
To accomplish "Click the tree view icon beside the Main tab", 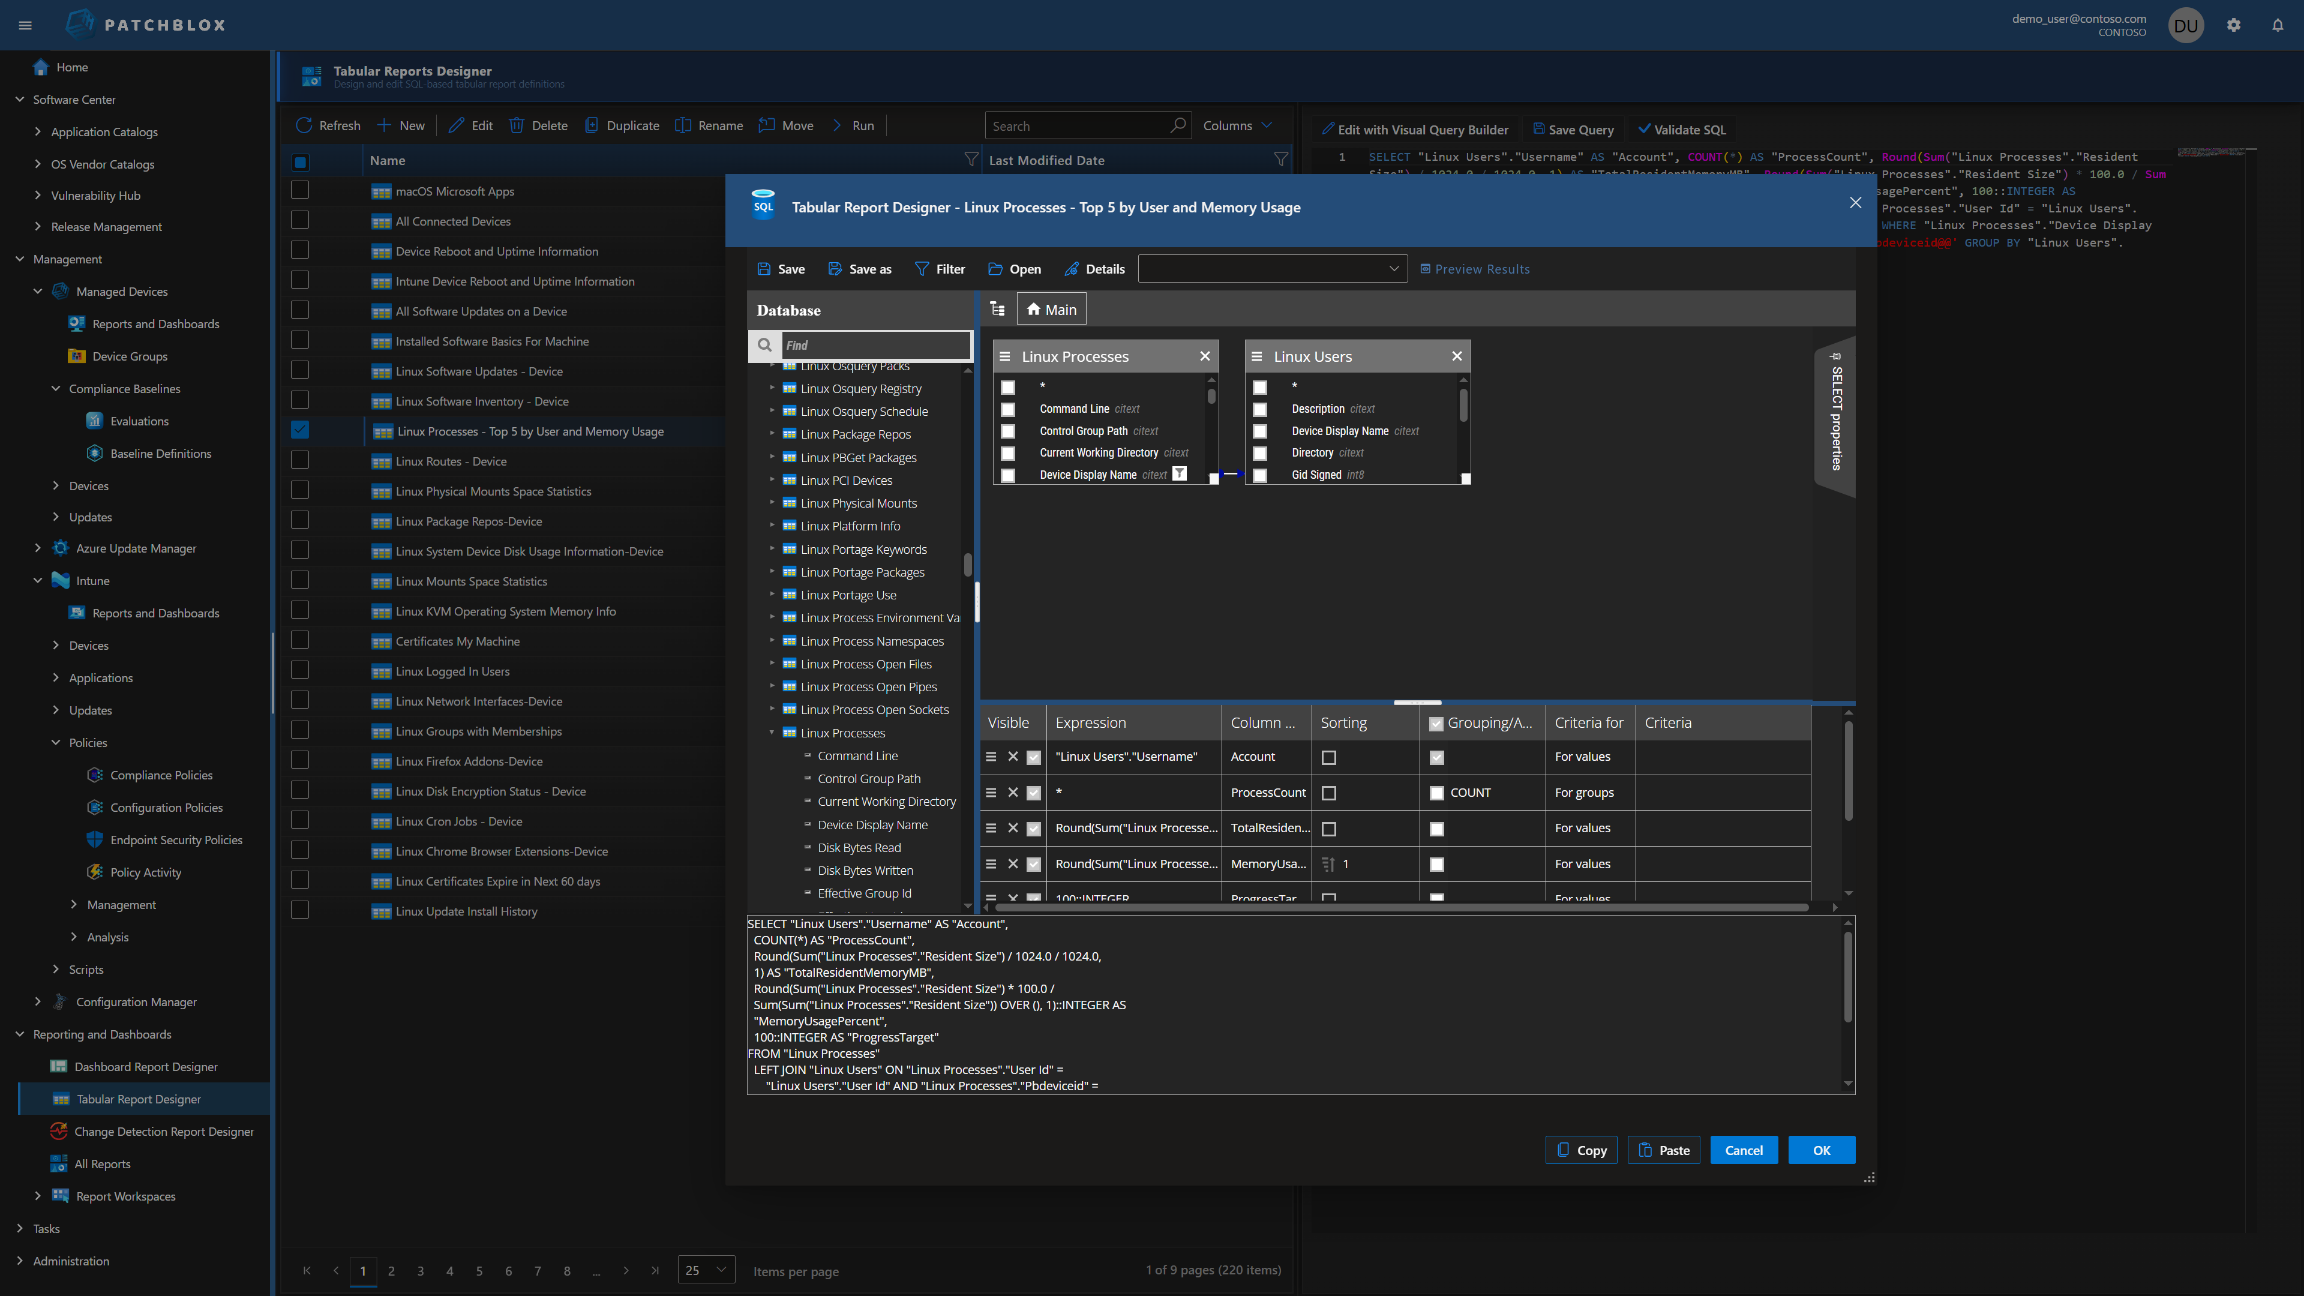I will [x=998, y=308].
